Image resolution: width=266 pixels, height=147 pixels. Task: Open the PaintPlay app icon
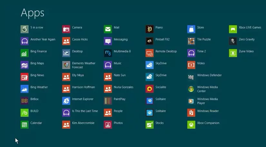[108, 101]
